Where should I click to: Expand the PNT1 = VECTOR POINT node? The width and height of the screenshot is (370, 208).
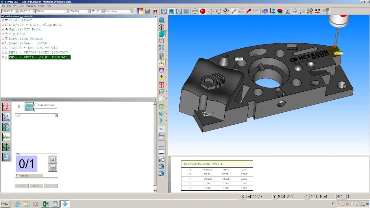pos(3,53)
